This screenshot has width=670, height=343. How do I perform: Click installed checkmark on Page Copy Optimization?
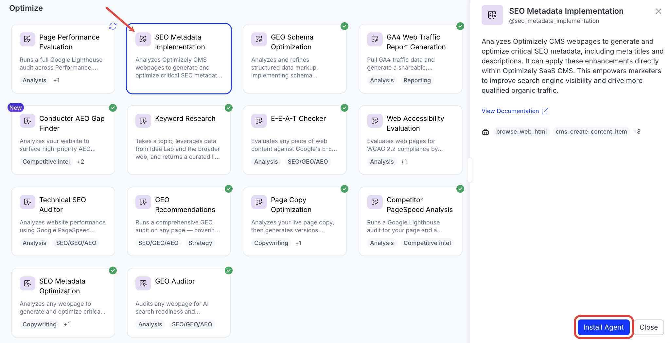tap(344, 189)
